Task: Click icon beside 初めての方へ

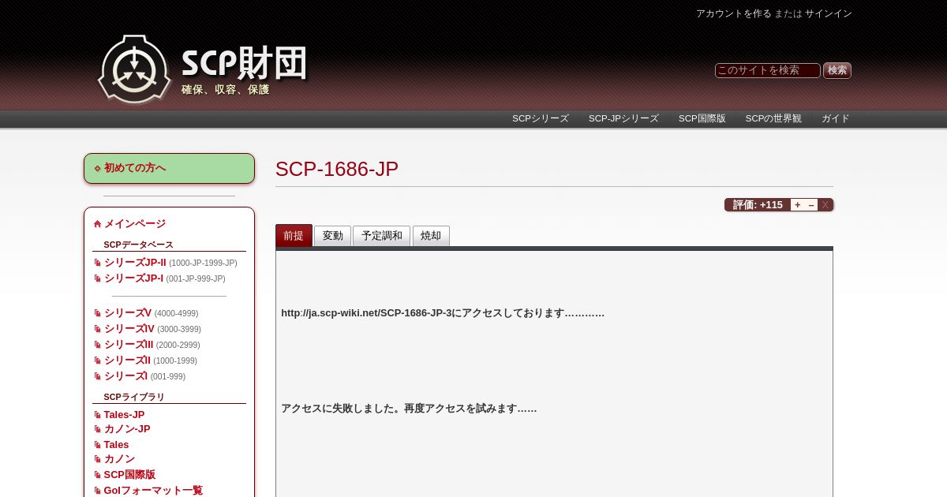Action: click(98, 168)
